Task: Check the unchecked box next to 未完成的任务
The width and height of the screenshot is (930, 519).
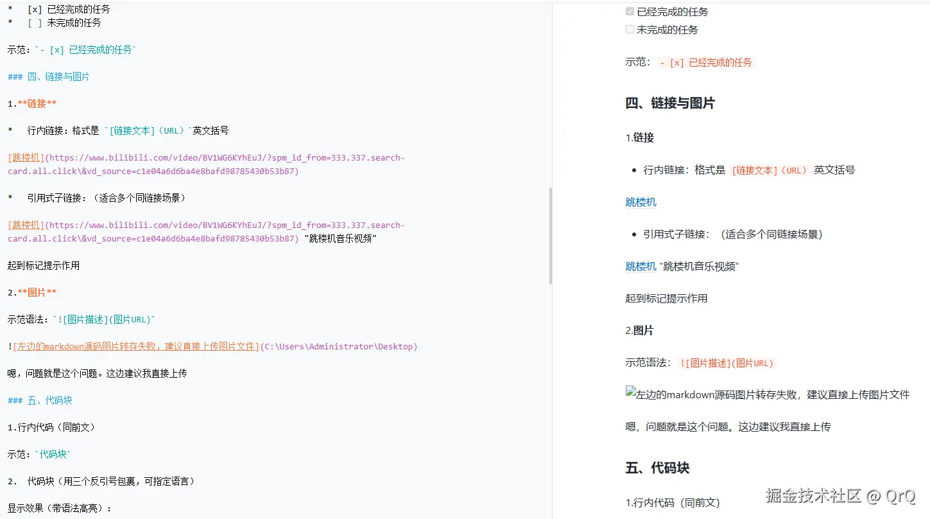Action: [629, 29]
